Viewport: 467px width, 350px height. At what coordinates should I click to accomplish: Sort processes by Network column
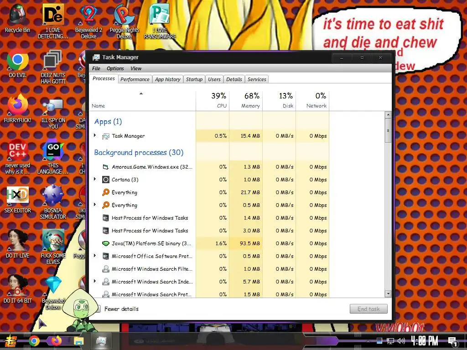coord(313,100)
